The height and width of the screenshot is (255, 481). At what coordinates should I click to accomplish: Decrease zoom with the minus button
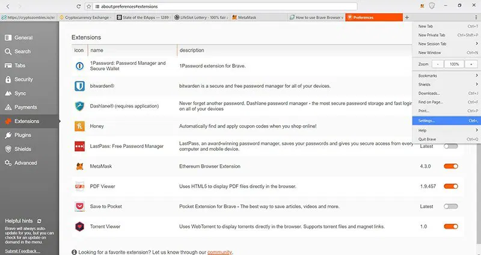438,64
